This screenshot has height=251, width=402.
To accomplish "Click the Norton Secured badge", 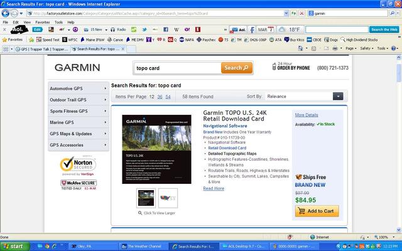I will (78, 166).
